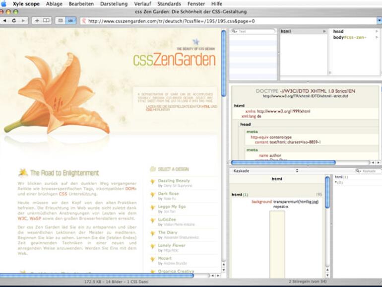Viewport: 382px width, 287px height.
Task: Open the Darstellung menu
Action: 114,4
